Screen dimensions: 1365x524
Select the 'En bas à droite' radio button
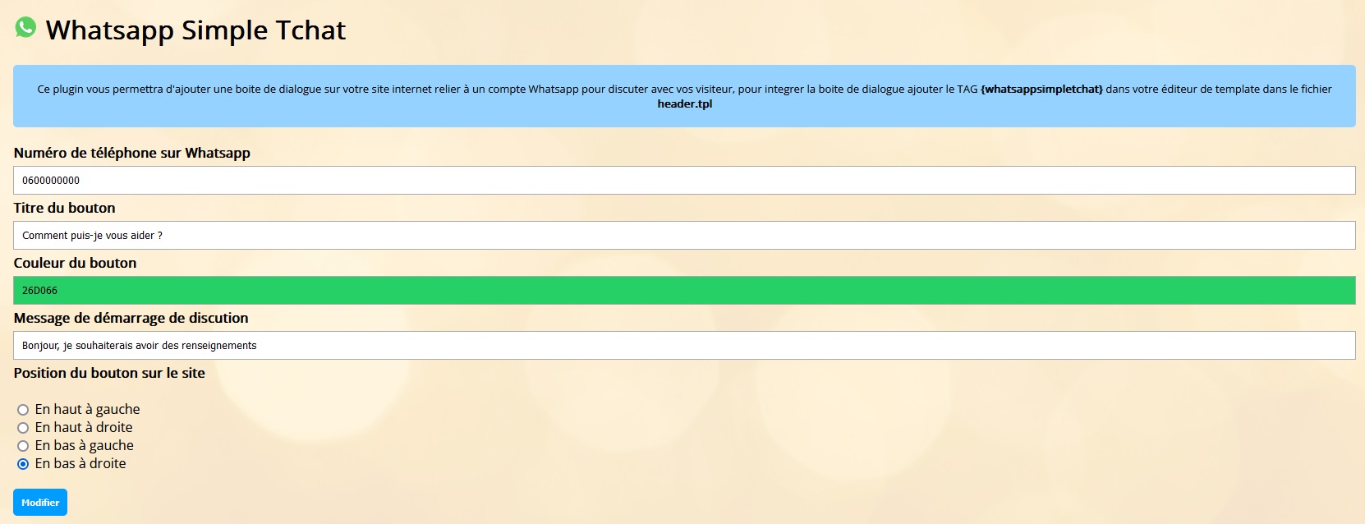(x=23, y=464)
